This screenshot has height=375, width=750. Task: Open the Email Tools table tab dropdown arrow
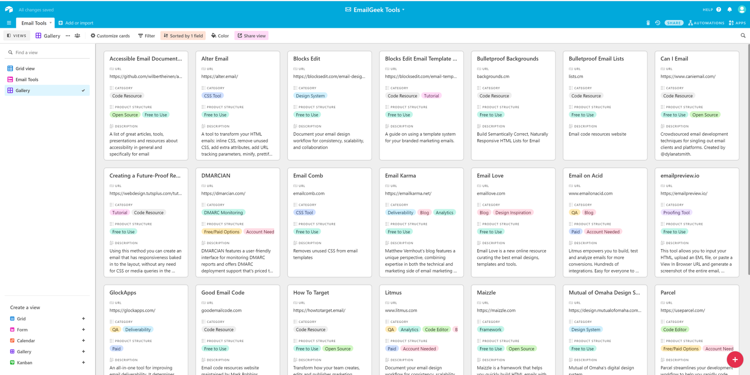[50, 23]
